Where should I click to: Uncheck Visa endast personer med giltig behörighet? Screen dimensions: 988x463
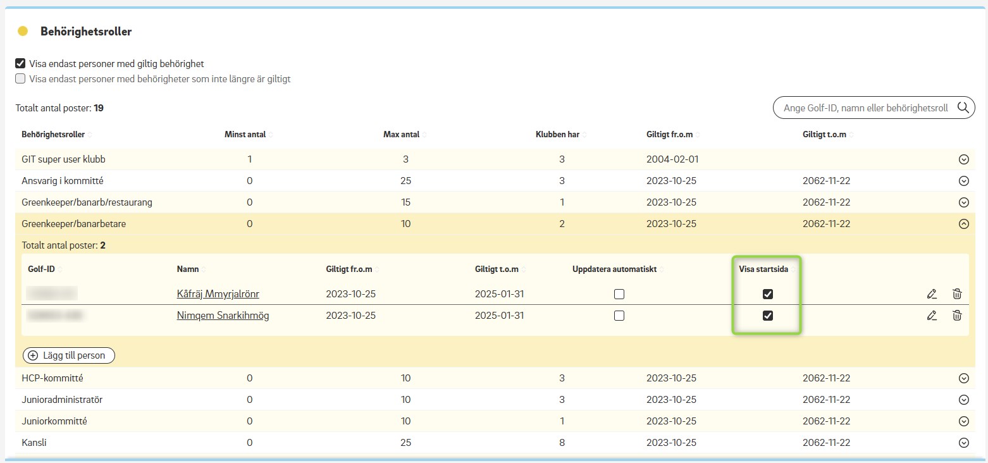(20, 64)
